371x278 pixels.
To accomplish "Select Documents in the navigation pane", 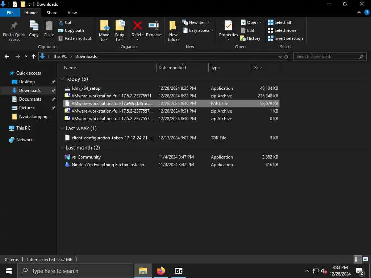I will tap(30, 99).
